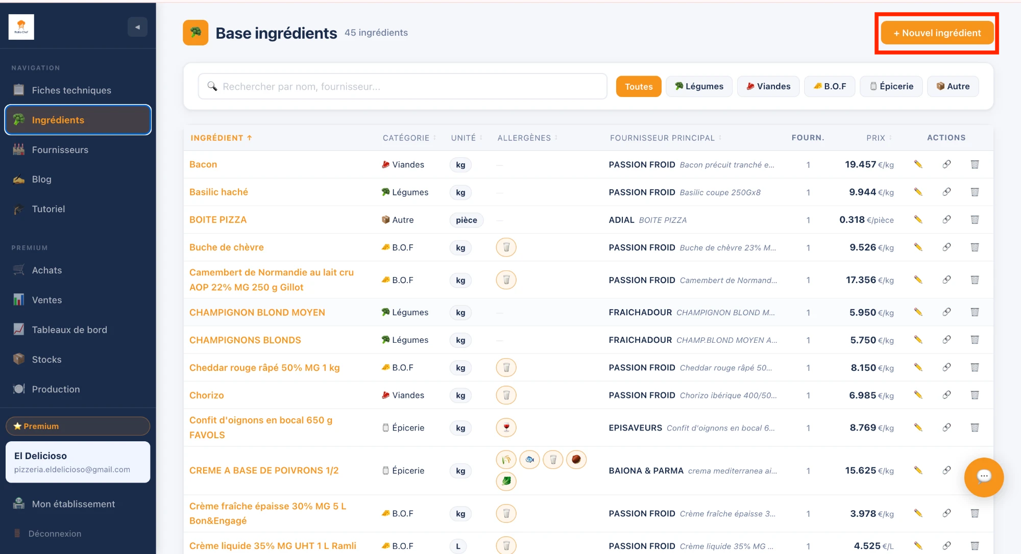Open Tableaux de bord
This screenshot has height=554, width=1021.
click(78, 330)
